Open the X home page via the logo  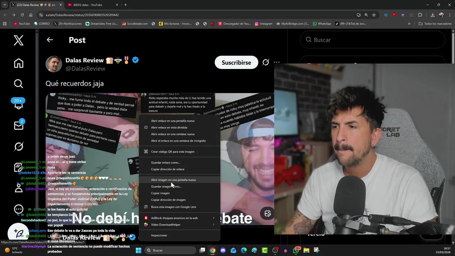coord(18,40)
